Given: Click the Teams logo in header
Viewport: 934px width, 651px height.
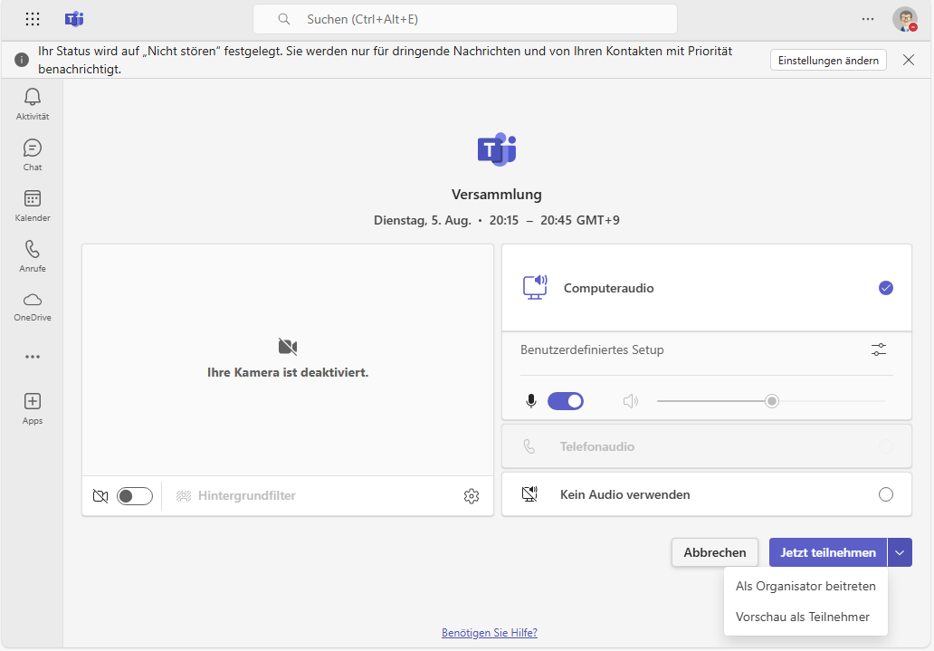Looking at the screenshot, I should [x=74, y=19].
